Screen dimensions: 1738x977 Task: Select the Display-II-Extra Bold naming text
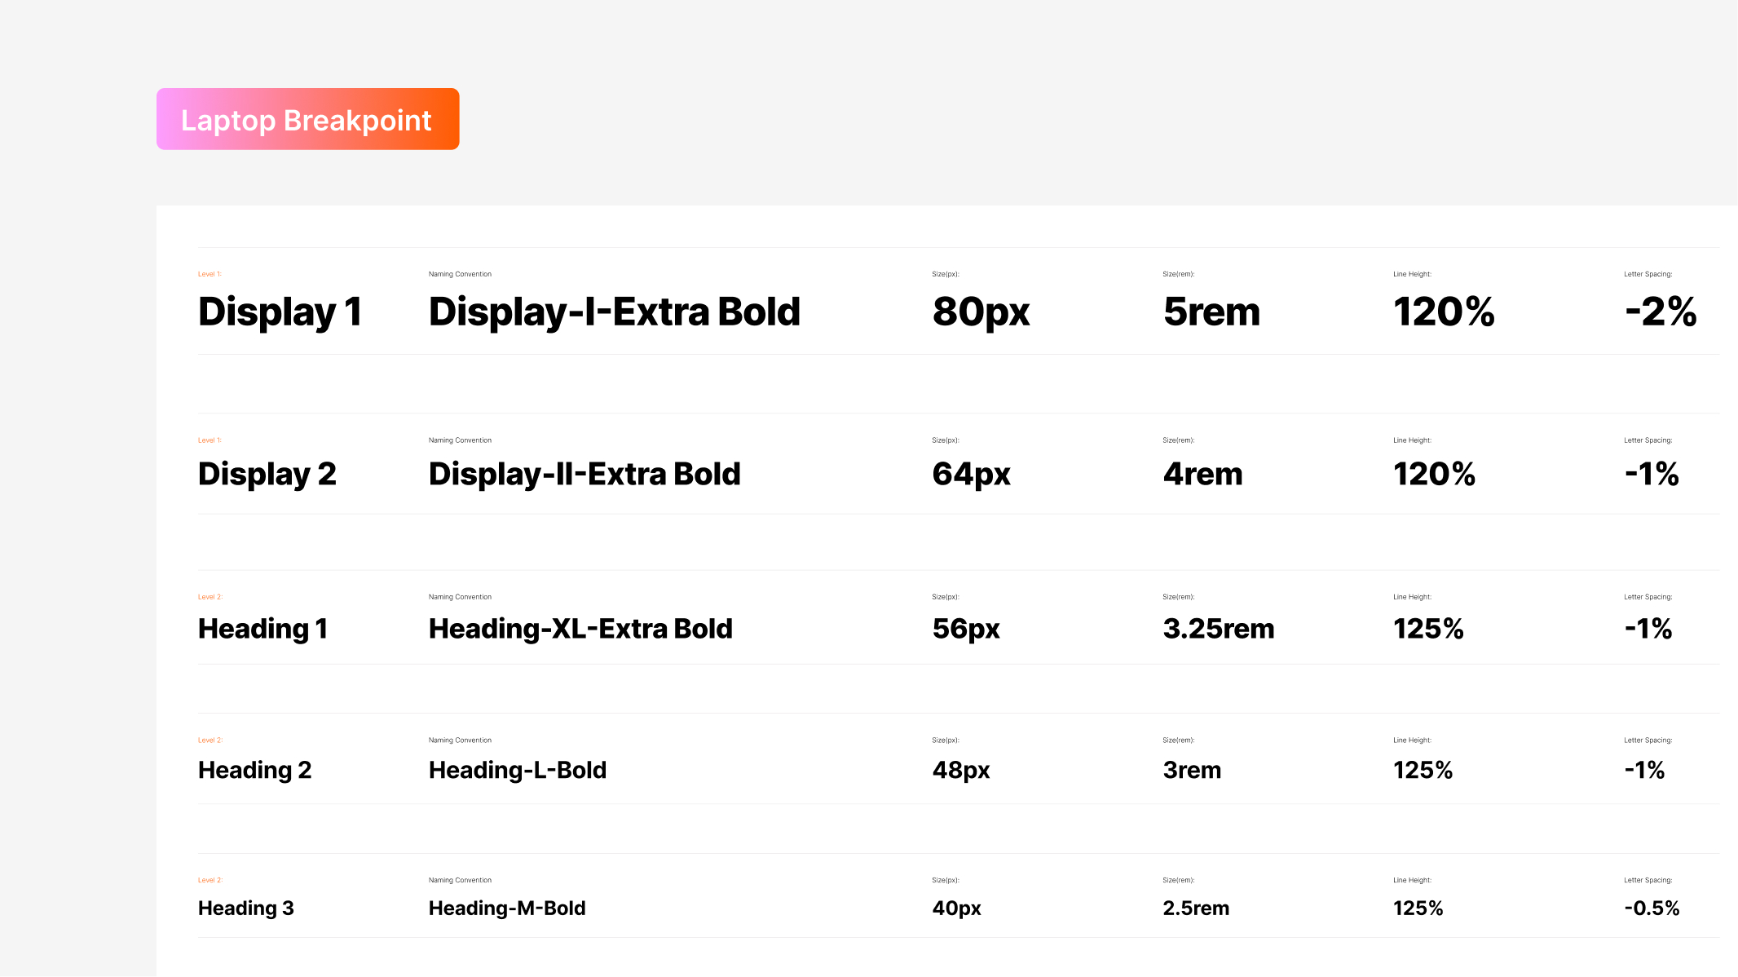tap(584, 474)
